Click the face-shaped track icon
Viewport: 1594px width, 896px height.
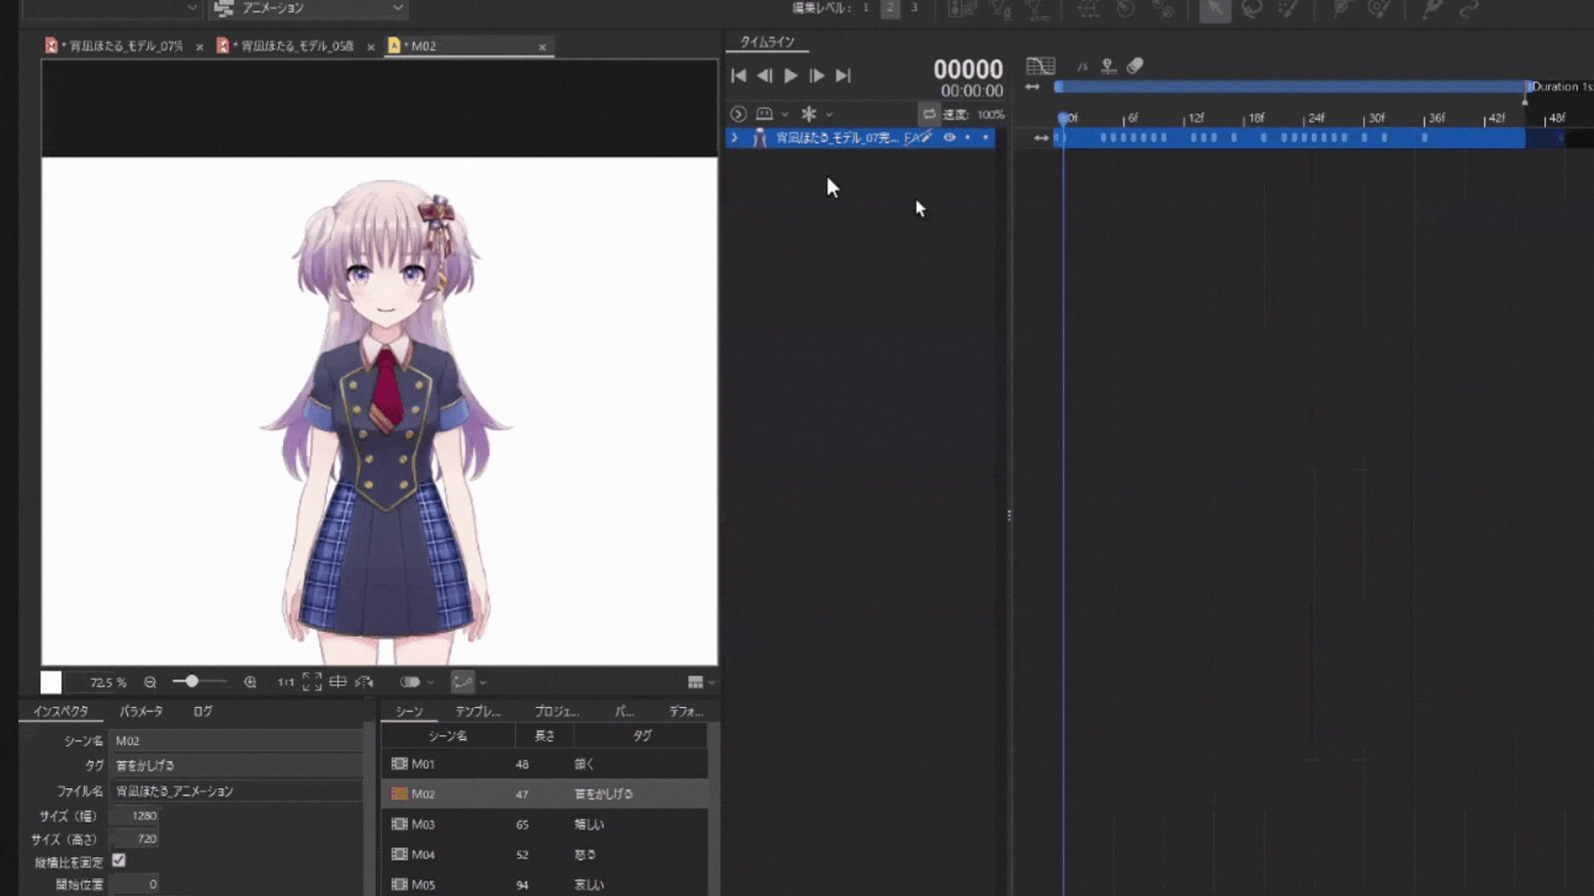[765, 114]
